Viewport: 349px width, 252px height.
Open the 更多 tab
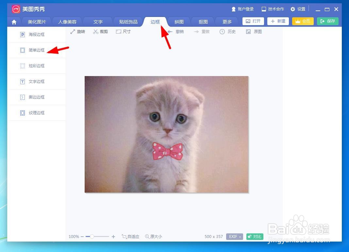(227, 22)
